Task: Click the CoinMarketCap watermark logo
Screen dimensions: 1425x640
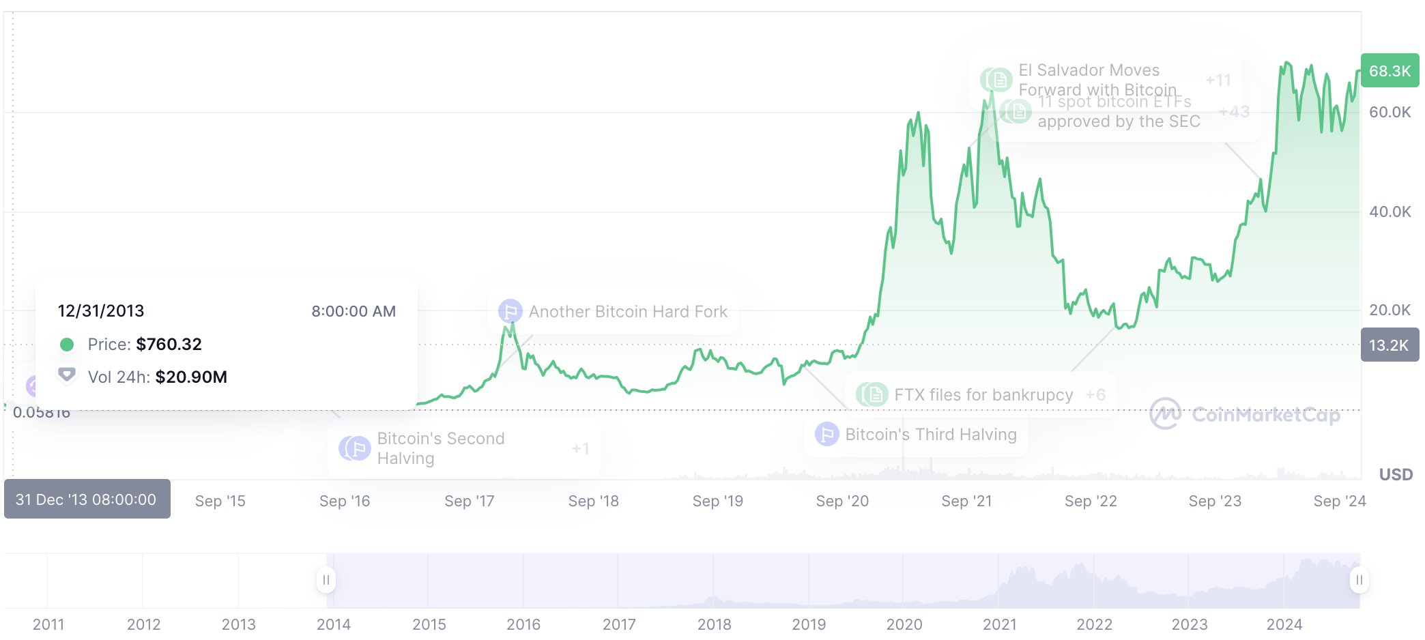Action: pos(1245,413)
